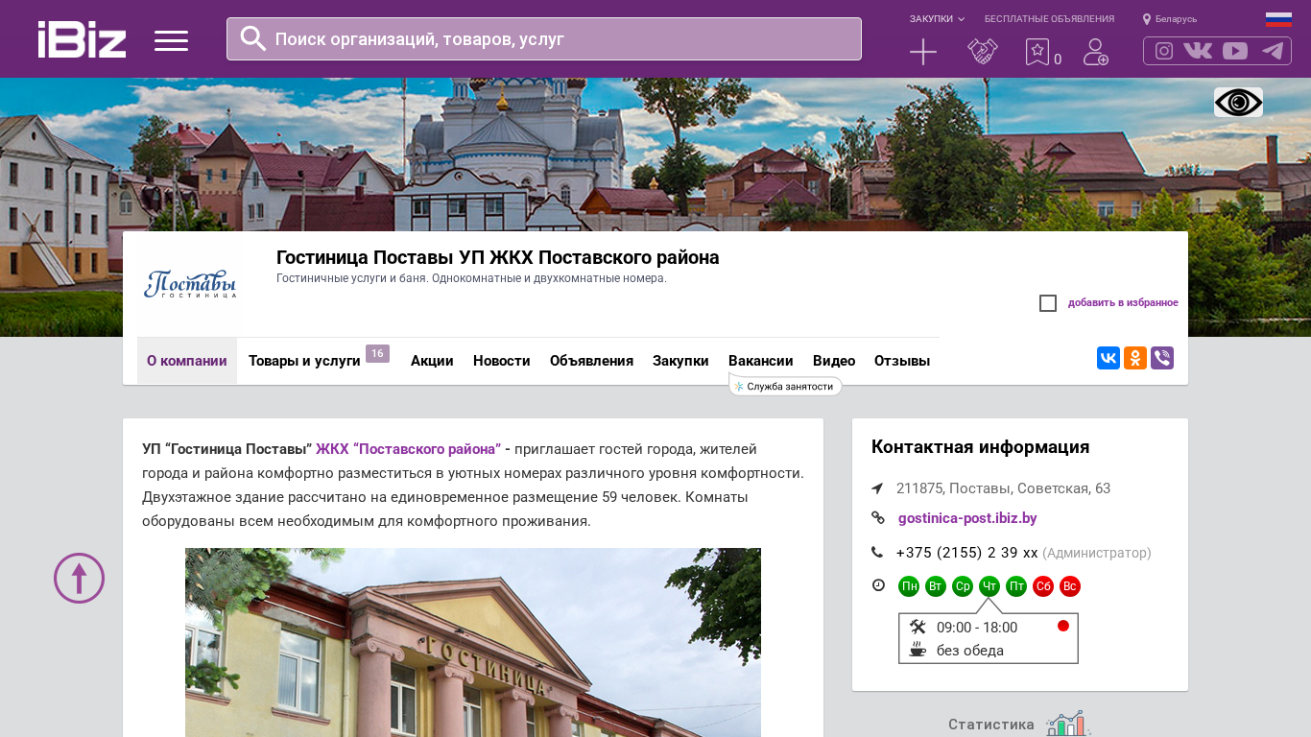Share company page on VK

[1108, 358]
